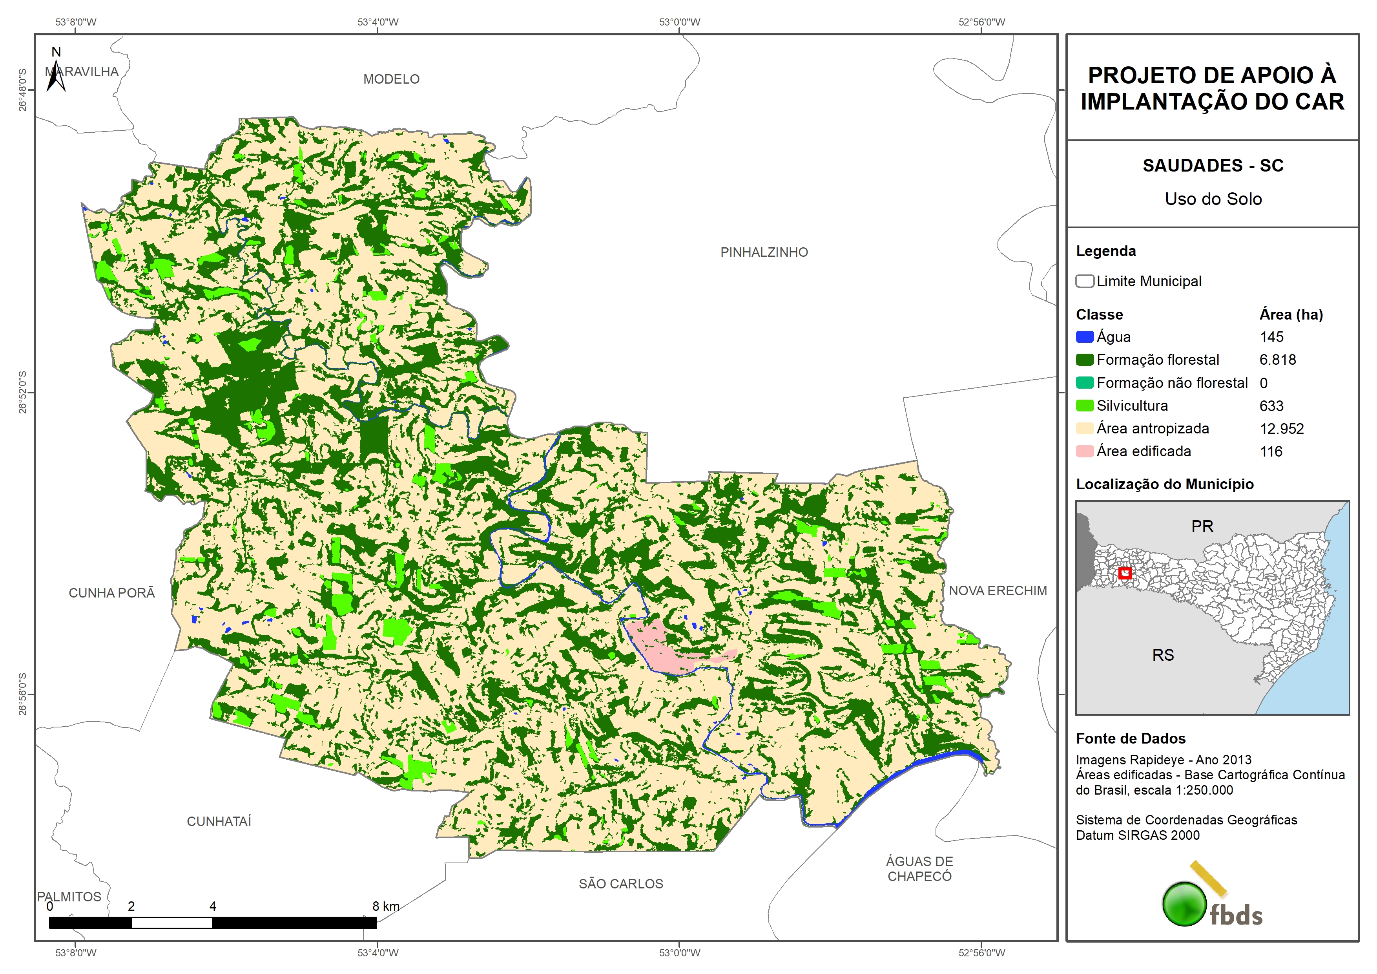This screenshot has height=974, width=1377.
Task: Click the red locator square on inset map
Action: click(x=1125, y=573)
